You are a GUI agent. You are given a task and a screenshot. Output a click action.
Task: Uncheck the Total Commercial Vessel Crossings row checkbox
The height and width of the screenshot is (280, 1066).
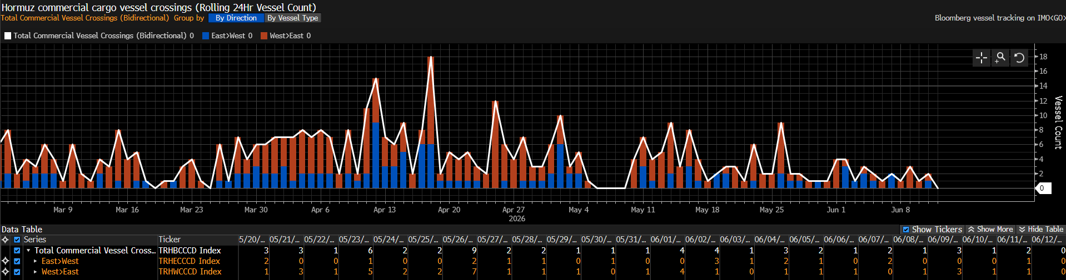click(x=17, y=251)
